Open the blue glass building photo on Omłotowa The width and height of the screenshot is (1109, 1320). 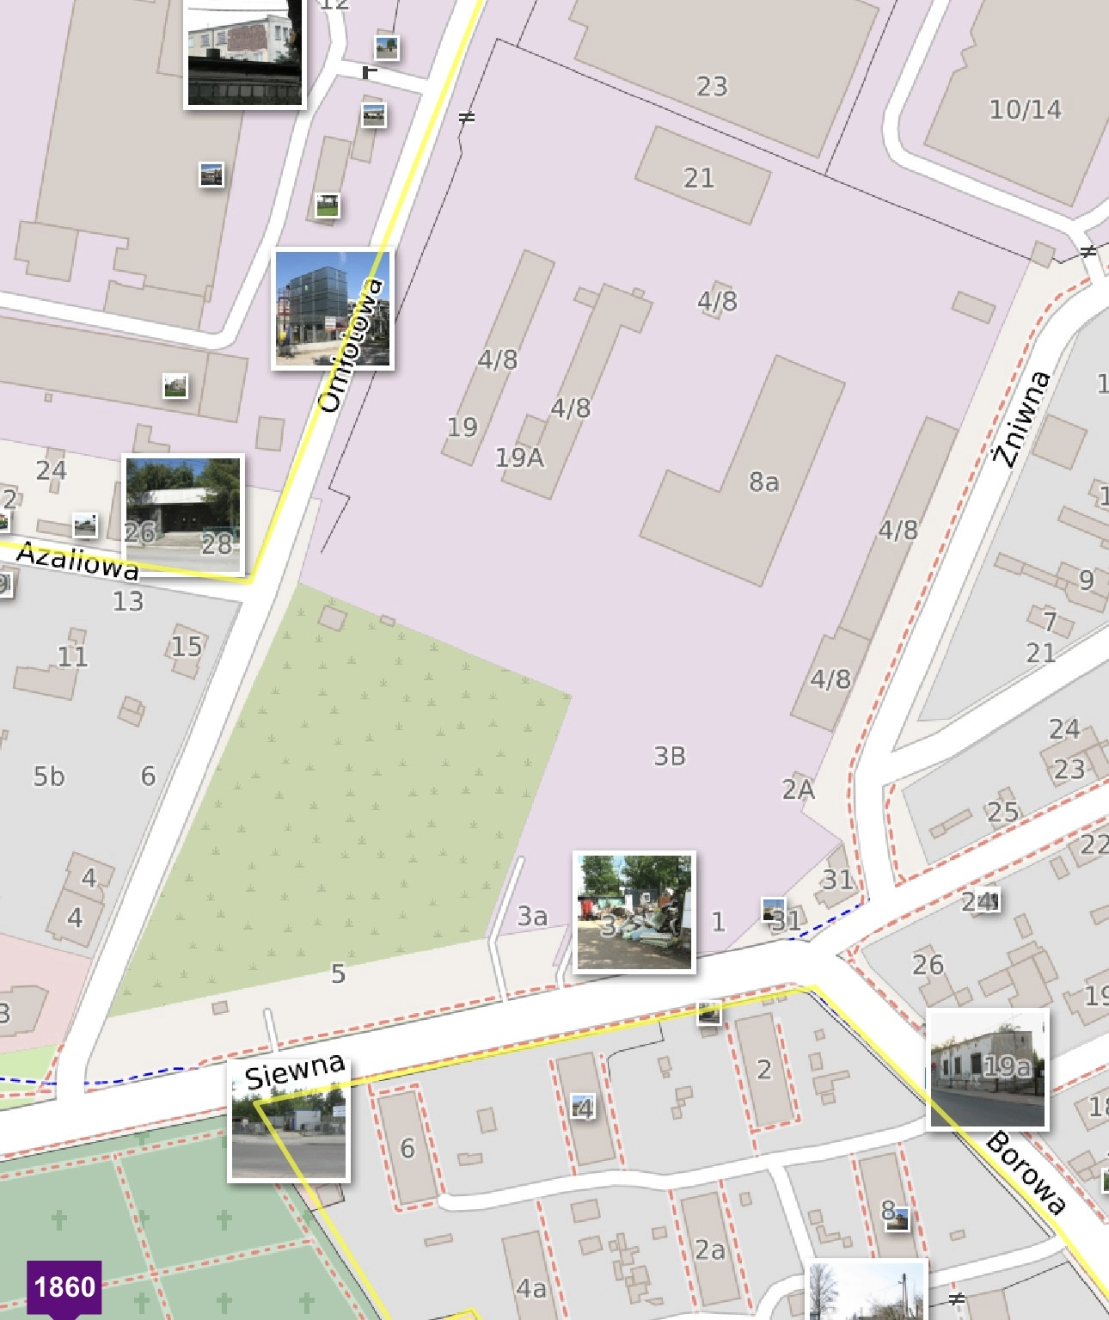333,310
